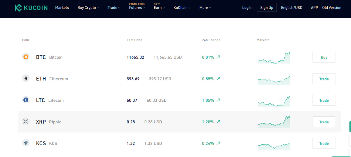Image resolution: width=351 pixels, height=157 pixels.
Task: Click the 1.20% change value
Action: pos(208,122)
